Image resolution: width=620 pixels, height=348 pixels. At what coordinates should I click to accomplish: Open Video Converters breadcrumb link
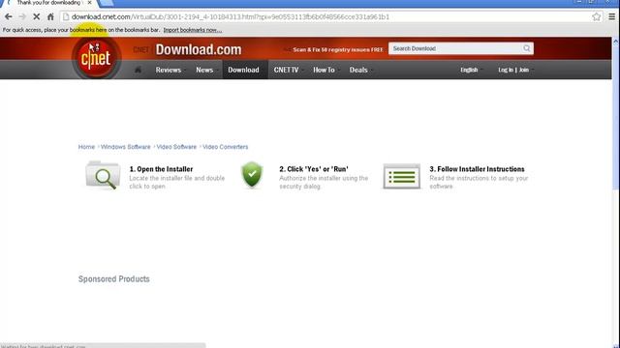(x=226, y=147)
